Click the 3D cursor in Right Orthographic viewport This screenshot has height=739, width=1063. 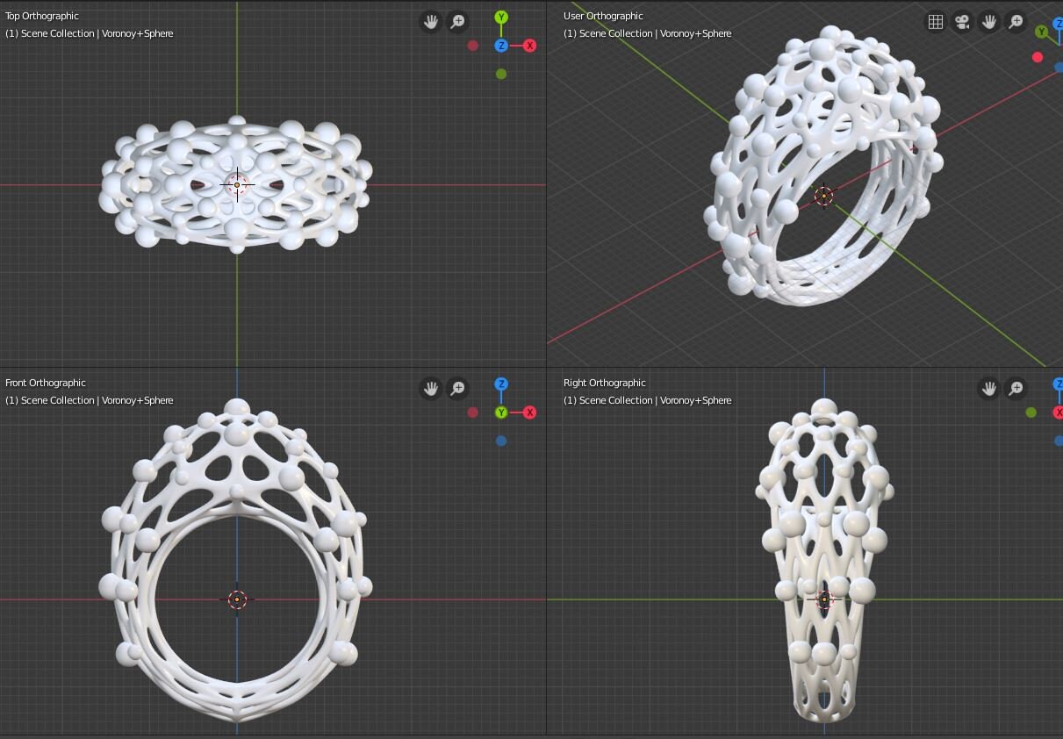[x=823, y=599]
